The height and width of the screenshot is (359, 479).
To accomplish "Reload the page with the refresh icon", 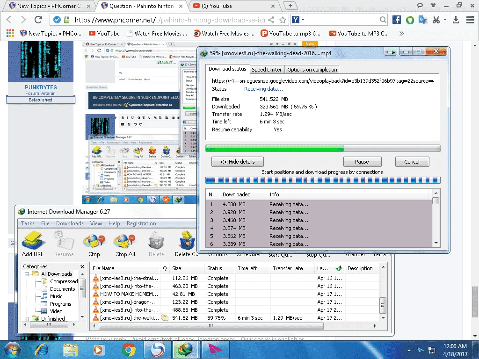I will tap(38, 20).
